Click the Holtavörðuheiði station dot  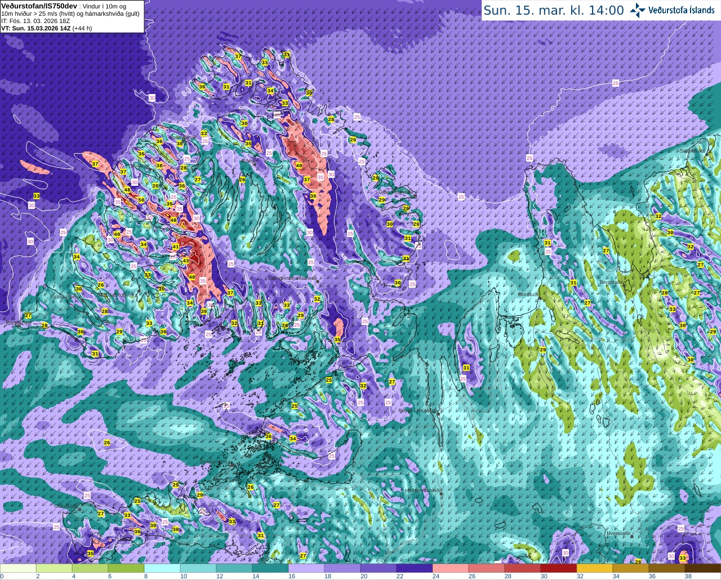pyautogui.click(x=441, y=493)
